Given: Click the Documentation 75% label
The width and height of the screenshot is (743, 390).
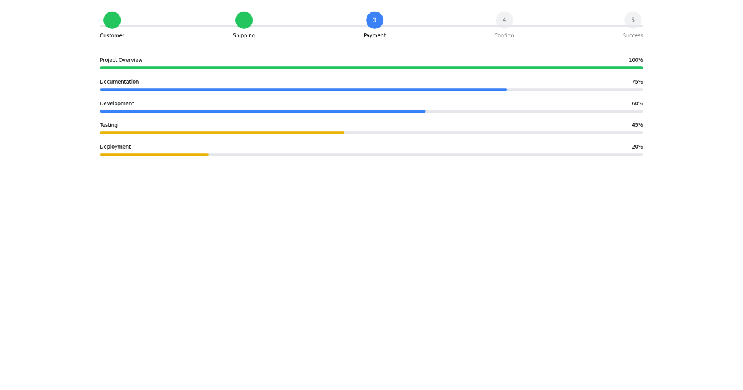Looking at the screenshot, I should coord(637,81).
